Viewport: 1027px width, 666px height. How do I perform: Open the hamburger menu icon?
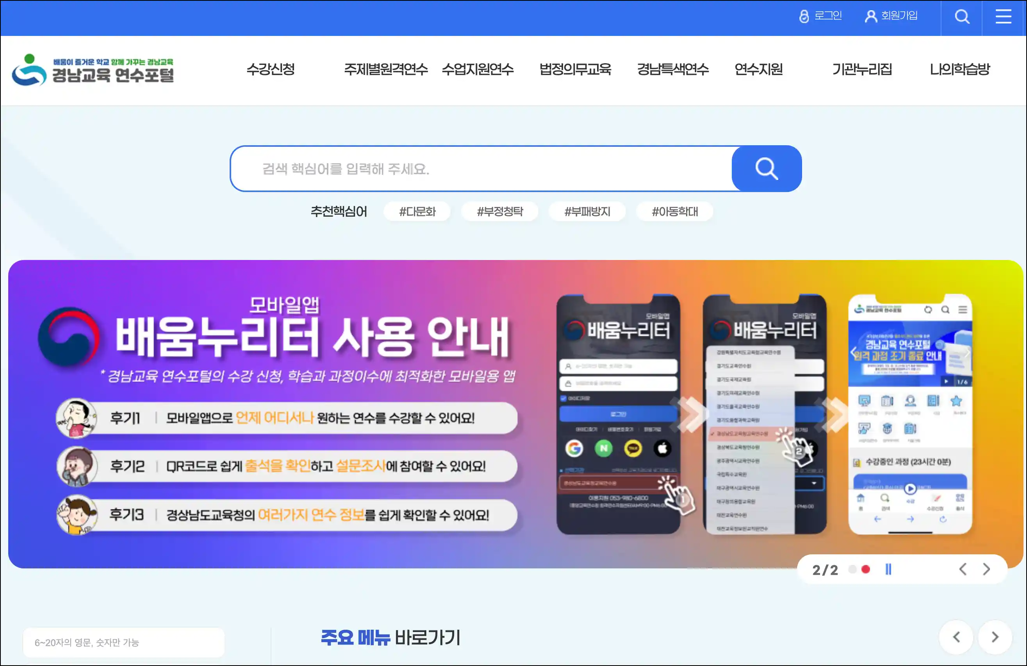coord(1003,16)
